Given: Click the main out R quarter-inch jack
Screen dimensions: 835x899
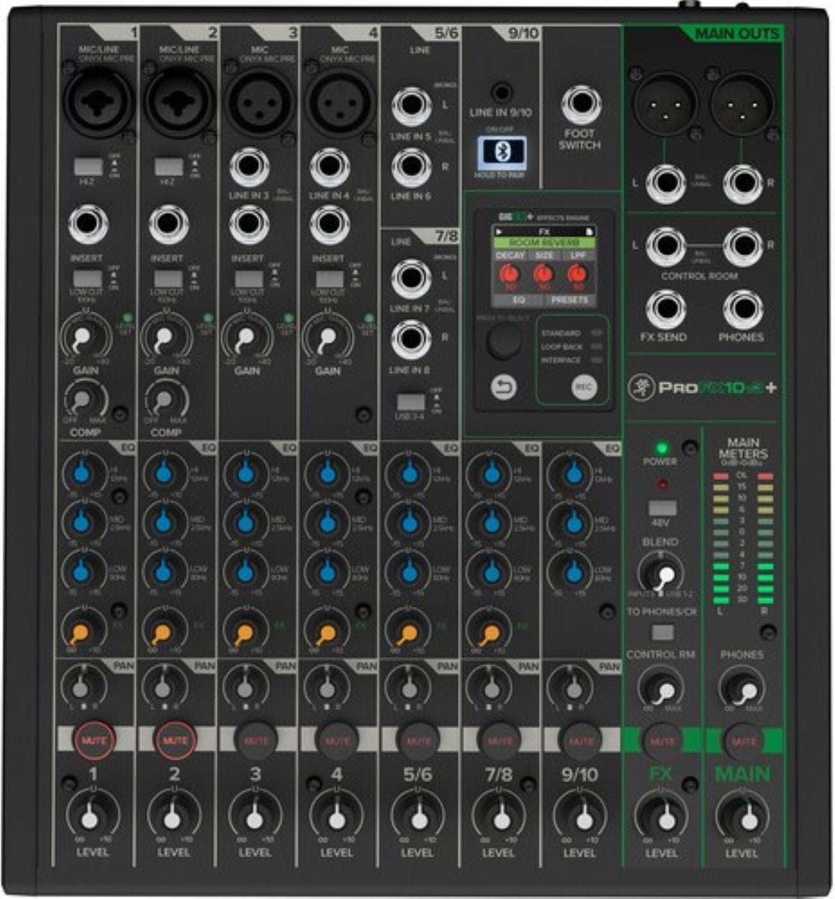Looking at the screenshot, I should (743, 183).
